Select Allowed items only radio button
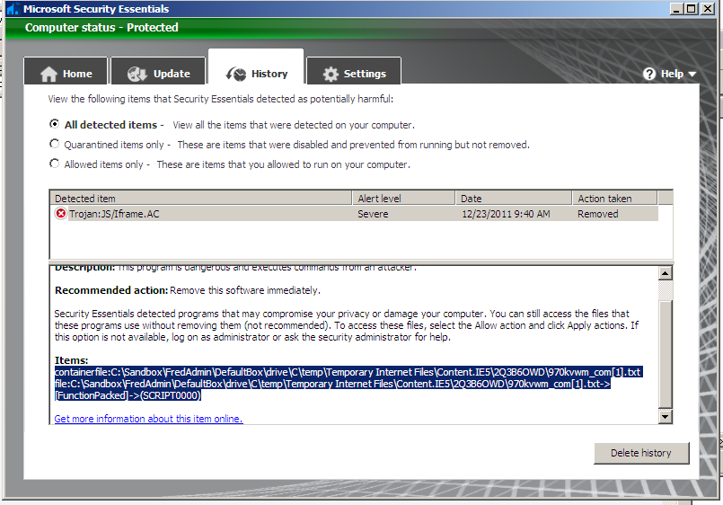Screen dimensions: 723x505 [55, 164]
